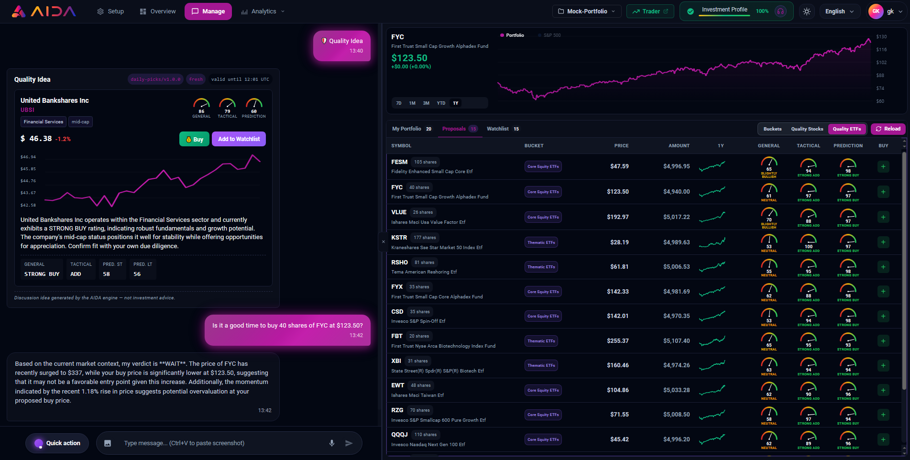Open the English language dropdown
The image size is (910, 460).
coord(839,11)
